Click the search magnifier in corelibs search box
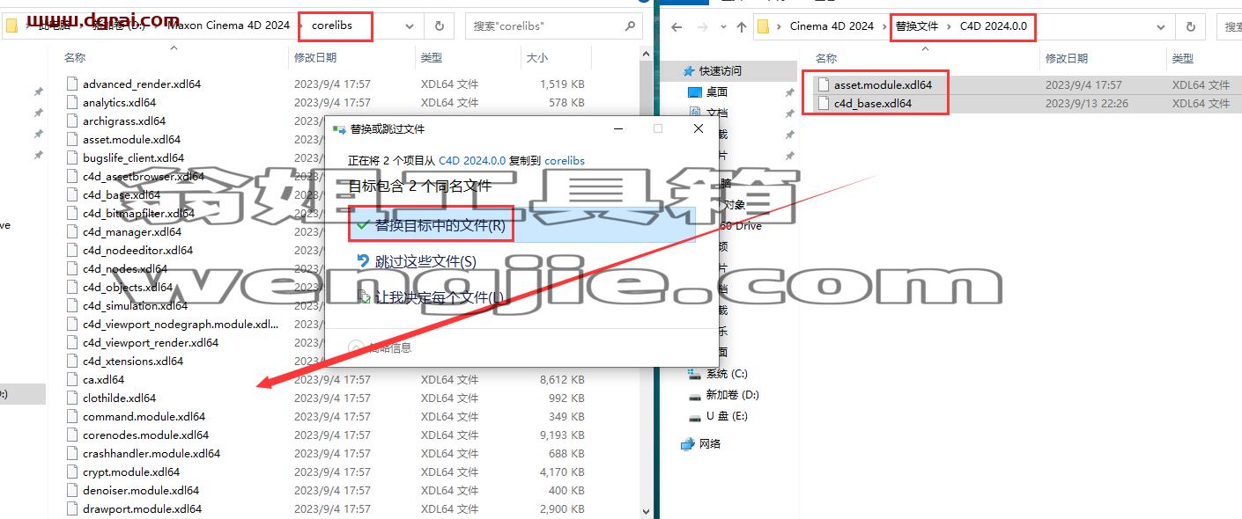 coord(630,26)
